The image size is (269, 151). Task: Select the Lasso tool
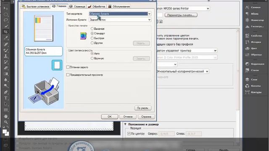point(5,20)
